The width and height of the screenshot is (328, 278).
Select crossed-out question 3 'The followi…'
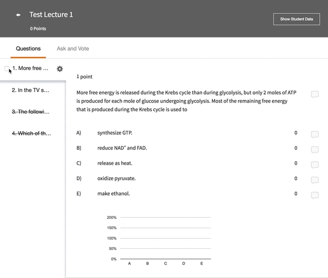point(30,112)
